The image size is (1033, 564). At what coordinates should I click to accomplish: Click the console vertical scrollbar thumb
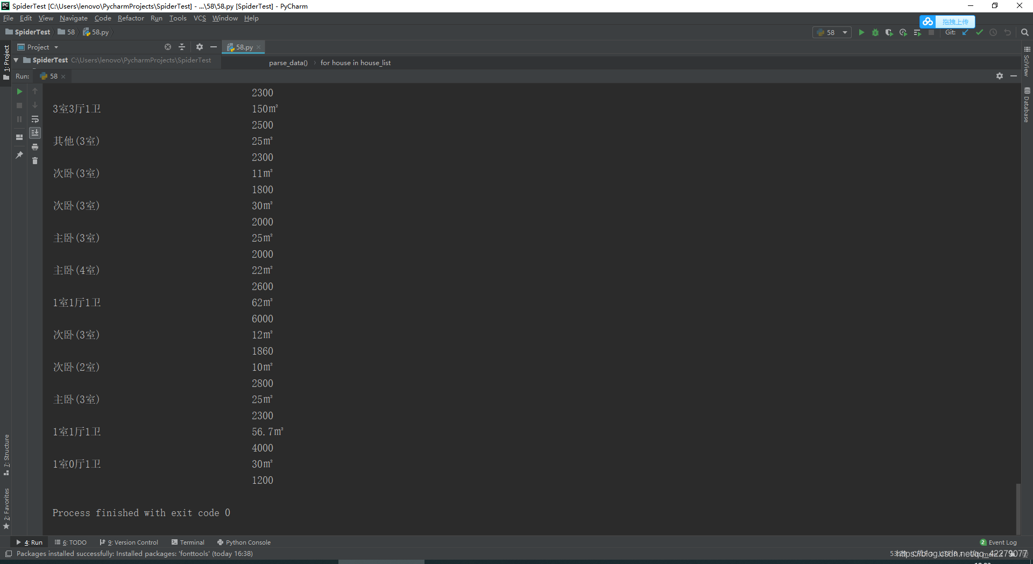click(x=1018, y=509)
